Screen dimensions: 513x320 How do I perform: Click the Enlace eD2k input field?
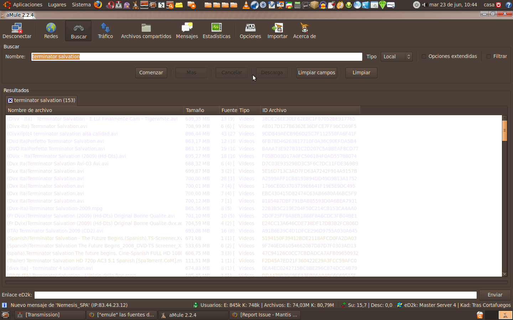click(255, 295)
